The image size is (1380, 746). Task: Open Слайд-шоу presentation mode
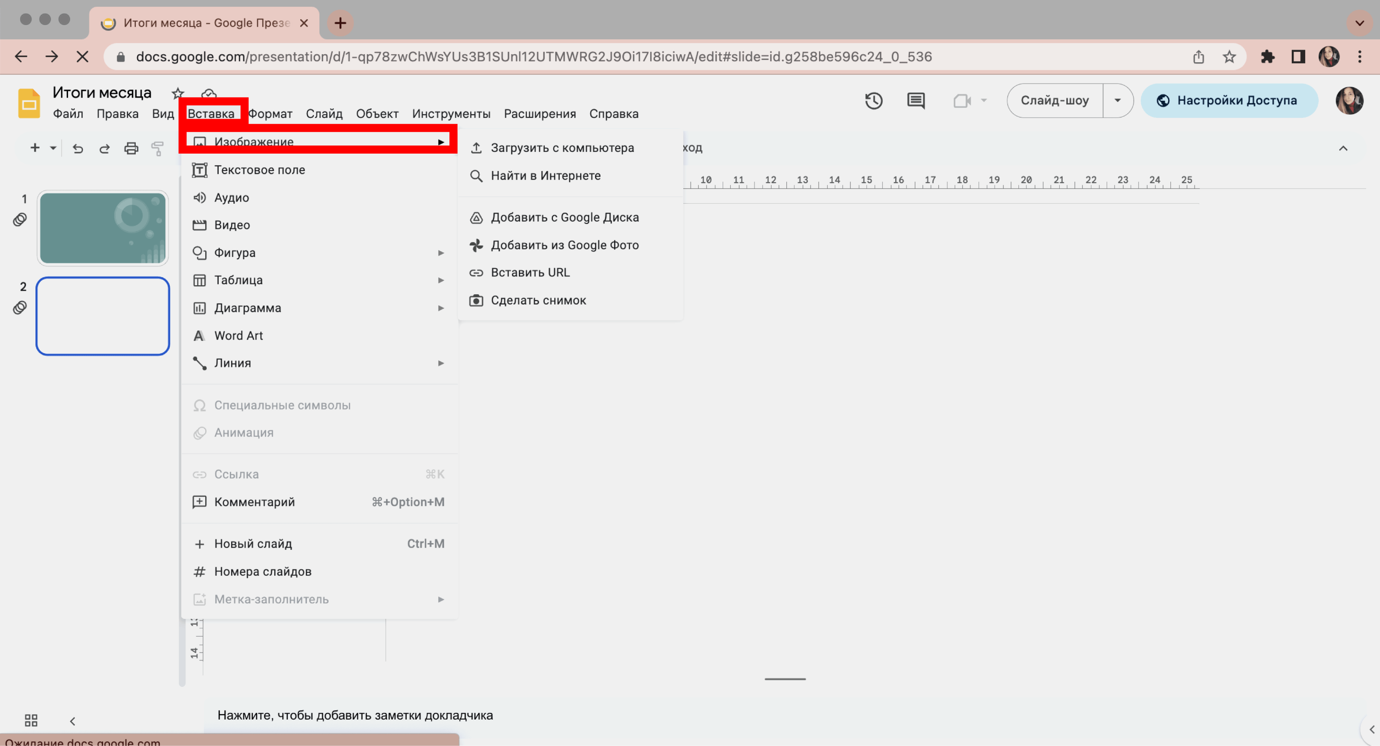(1055, 100)
